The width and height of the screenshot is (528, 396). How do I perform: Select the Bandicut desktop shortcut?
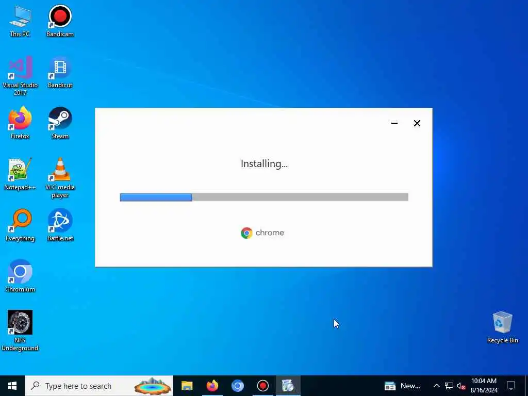coord(60,72)
